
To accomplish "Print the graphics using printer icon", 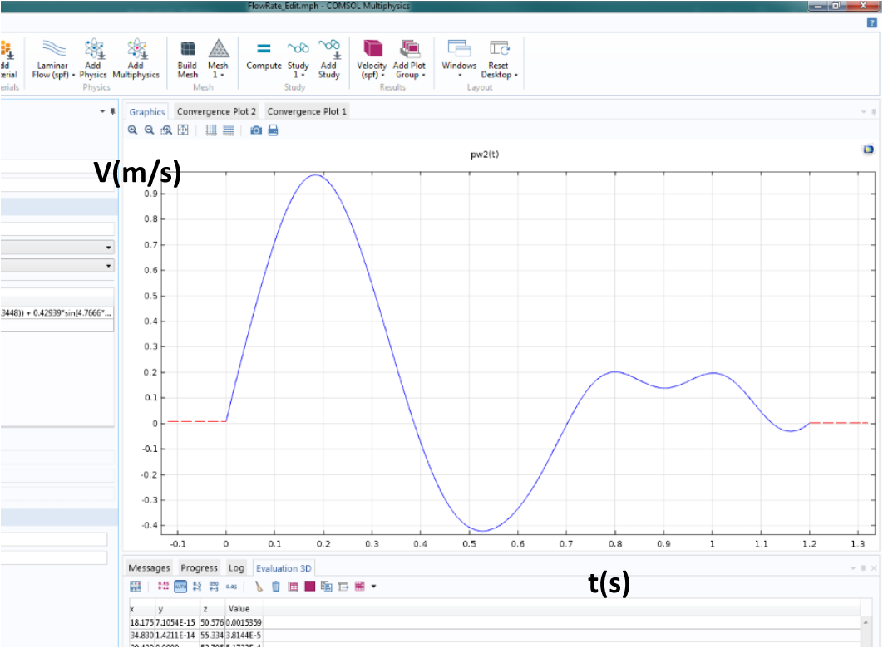I will click(273, 130).
